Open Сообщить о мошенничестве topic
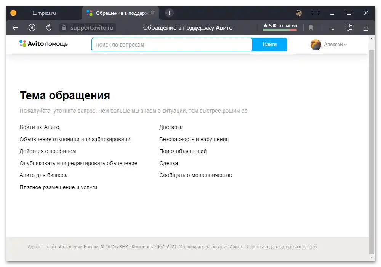The height and width of the screenshot is (267, 381). 195,175
